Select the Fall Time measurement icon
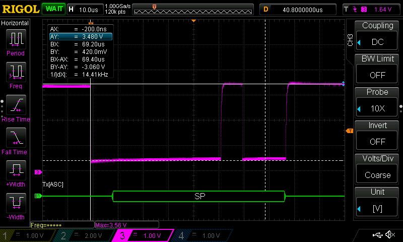Viewport: 403px width, 242px height. pos(16,137)
